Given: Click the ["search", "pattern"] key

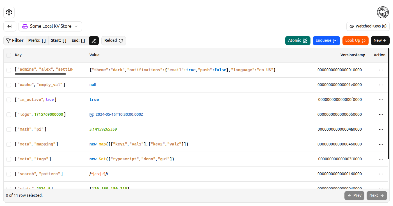Looking at the screenshot, I should point(39,174).
